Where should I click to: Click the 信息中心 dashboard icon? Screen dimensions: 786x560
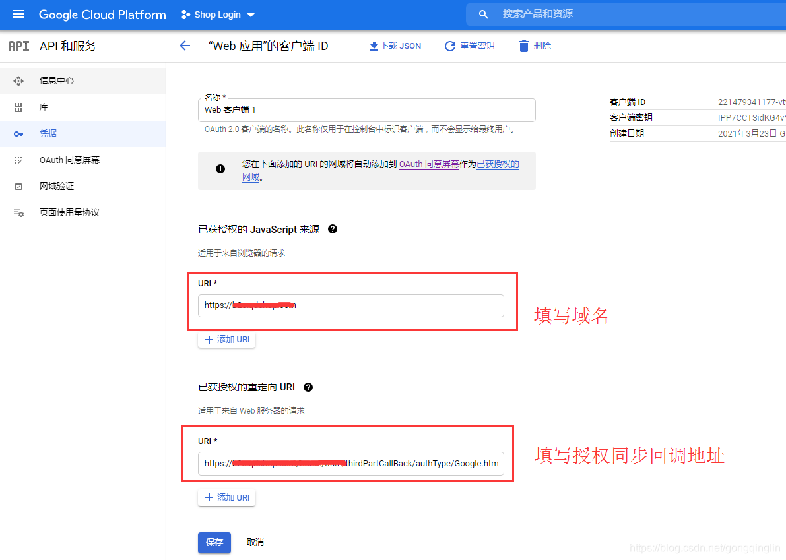coord(18,80)
